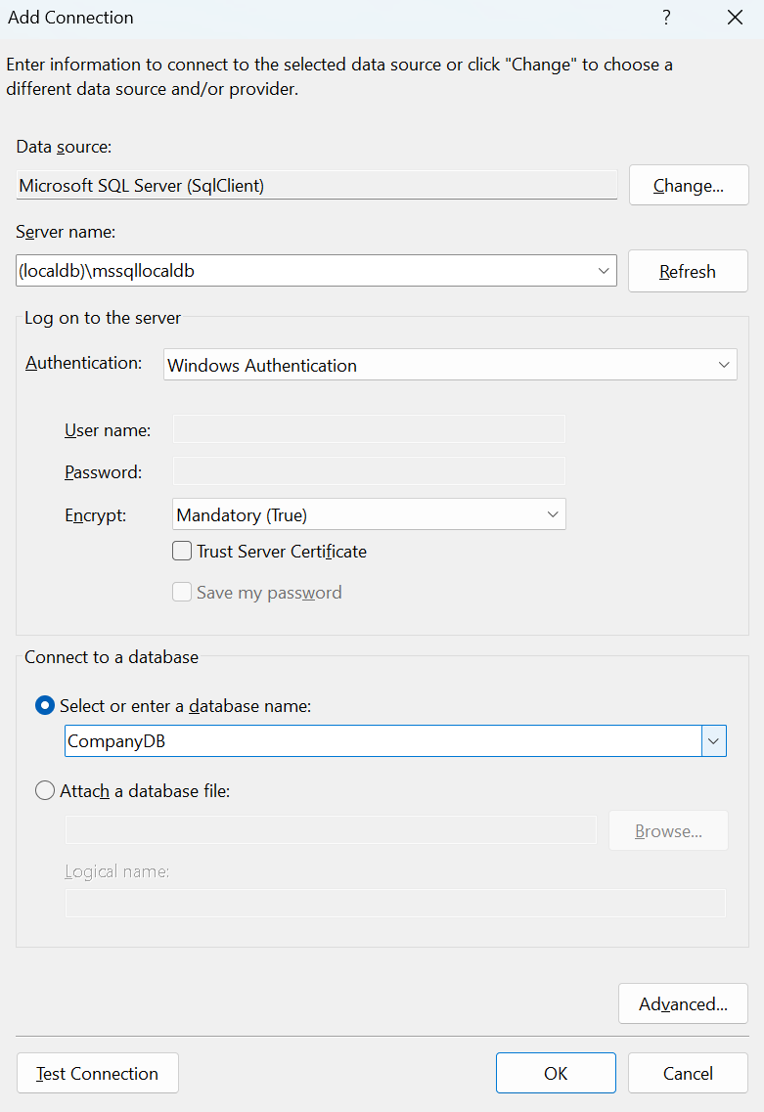Image resolution: width=764 pixels, height=1112 pixels.
Task: Expand the database name dropdown arrow
Action: [x=714, y=741]
